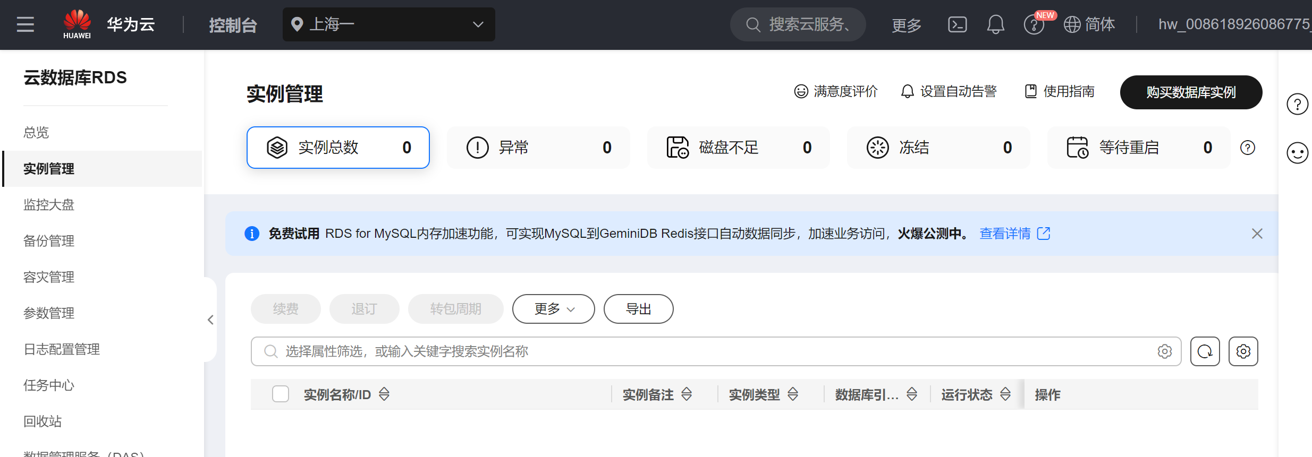Click the 满意度评价 smiley icon
The width and height of the screenshot is (1312, 457).
click(801, 91)
